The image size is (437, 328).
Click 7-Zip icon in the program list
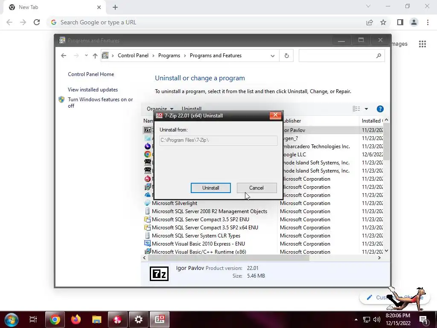click(147, 130)
